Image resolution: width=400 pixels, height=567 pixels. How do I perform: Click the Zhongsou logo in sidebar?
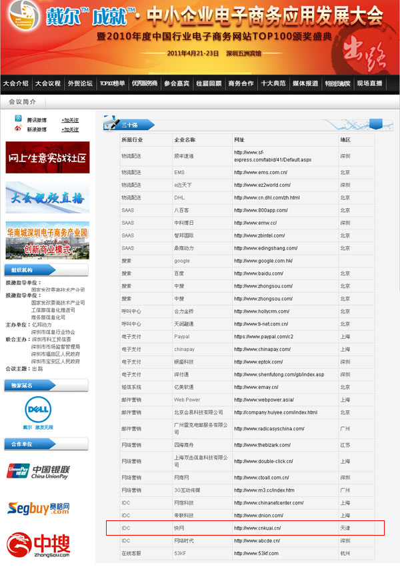coord(39,546)
